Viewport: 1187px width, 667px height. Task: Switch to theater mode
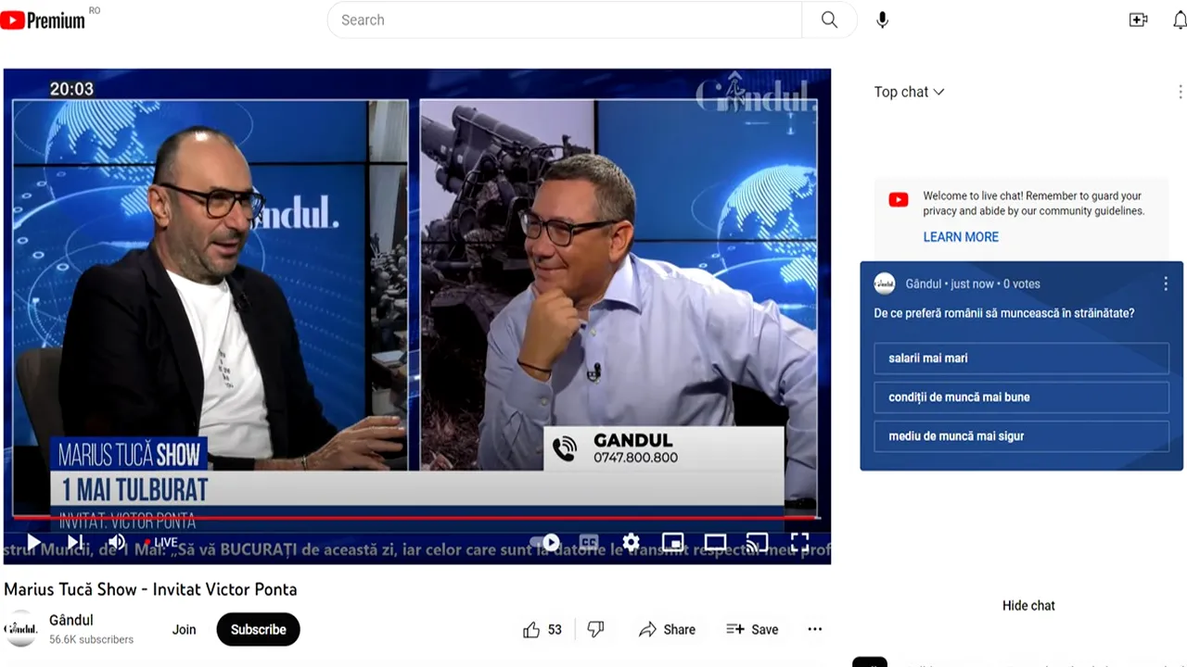click(x=715, y=542)
